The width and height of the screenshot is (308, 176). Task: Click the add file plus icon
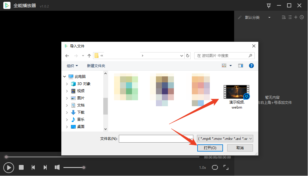pos(296,17)
